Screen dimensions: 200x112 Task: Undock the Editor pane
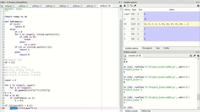119,2
